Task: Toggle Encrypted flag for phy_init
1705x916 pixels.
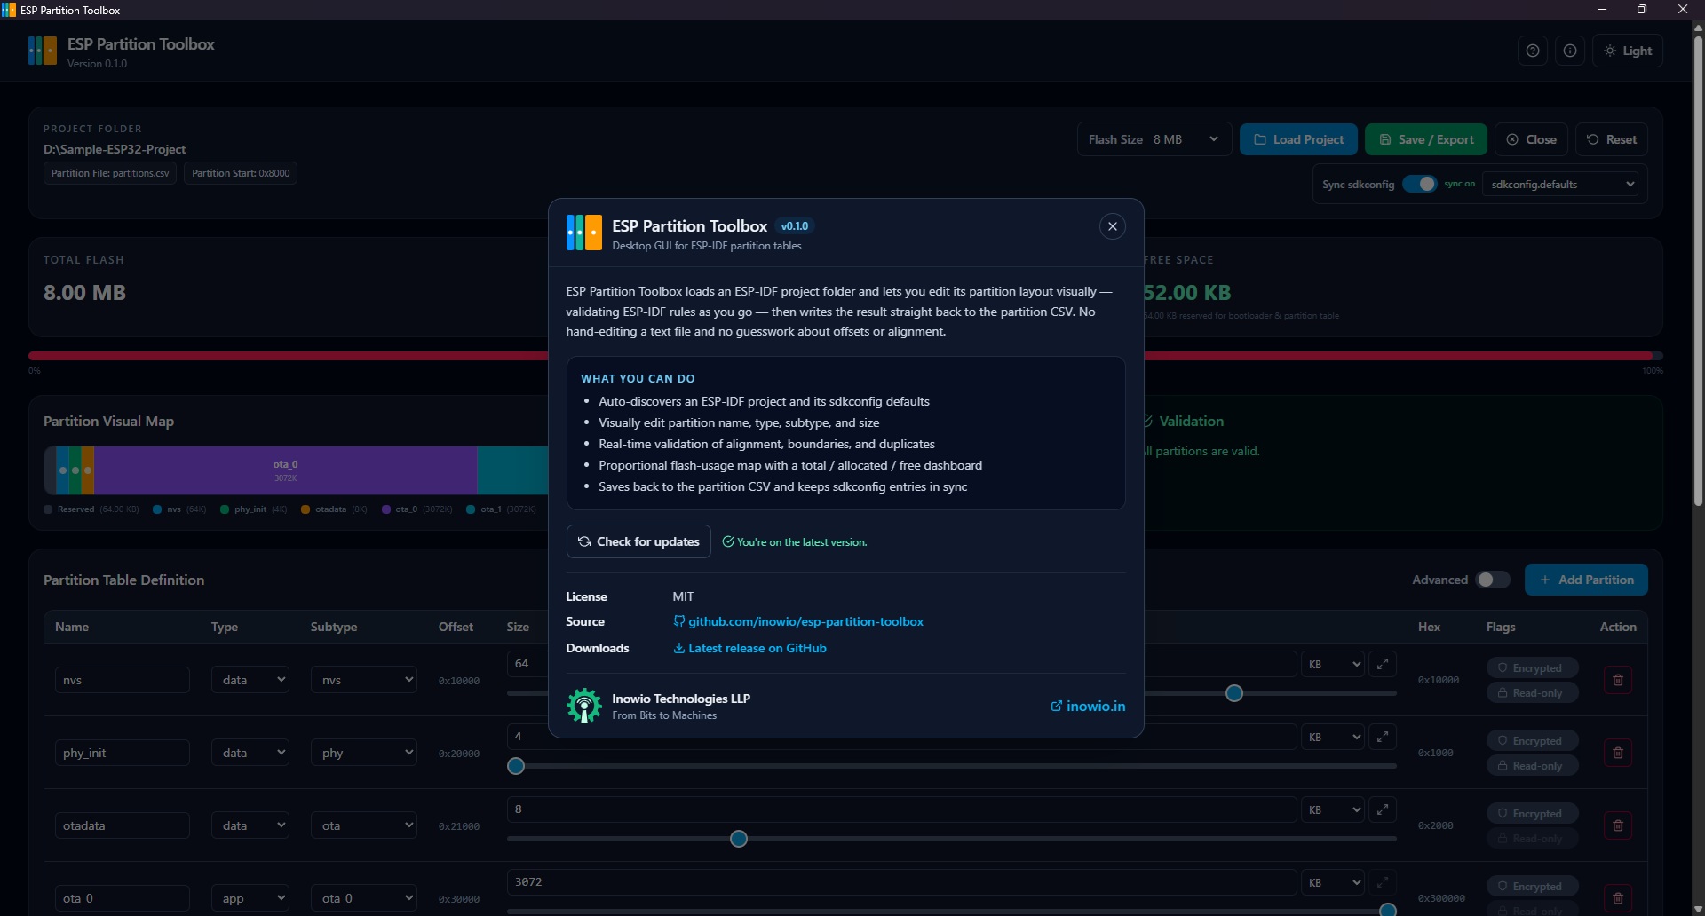Action: click(x=1532, y=740)
